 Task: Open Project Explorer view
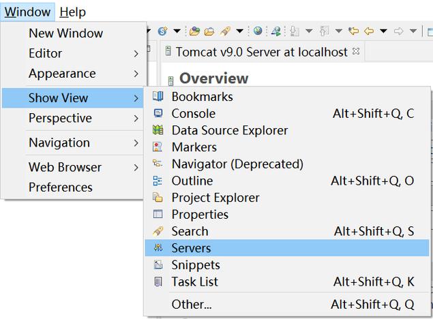coord(215,198)
